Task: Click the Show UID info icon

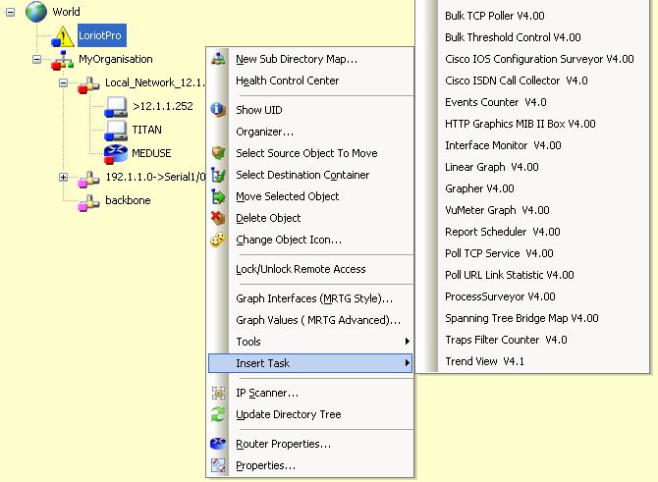Action: point(219,110)
